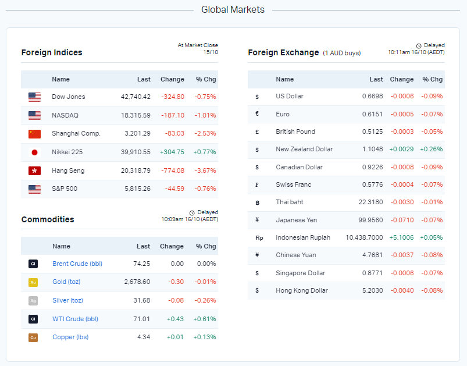Open the Silver (toz) link
The width and height of the screenshot is (467, 366).
[67, 300]
